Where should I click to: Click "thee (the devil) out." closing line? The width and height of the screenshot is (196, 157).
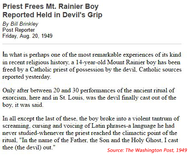point(29,147)
